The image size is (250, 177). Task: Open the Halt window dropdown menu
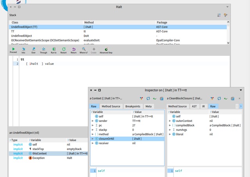227,7
